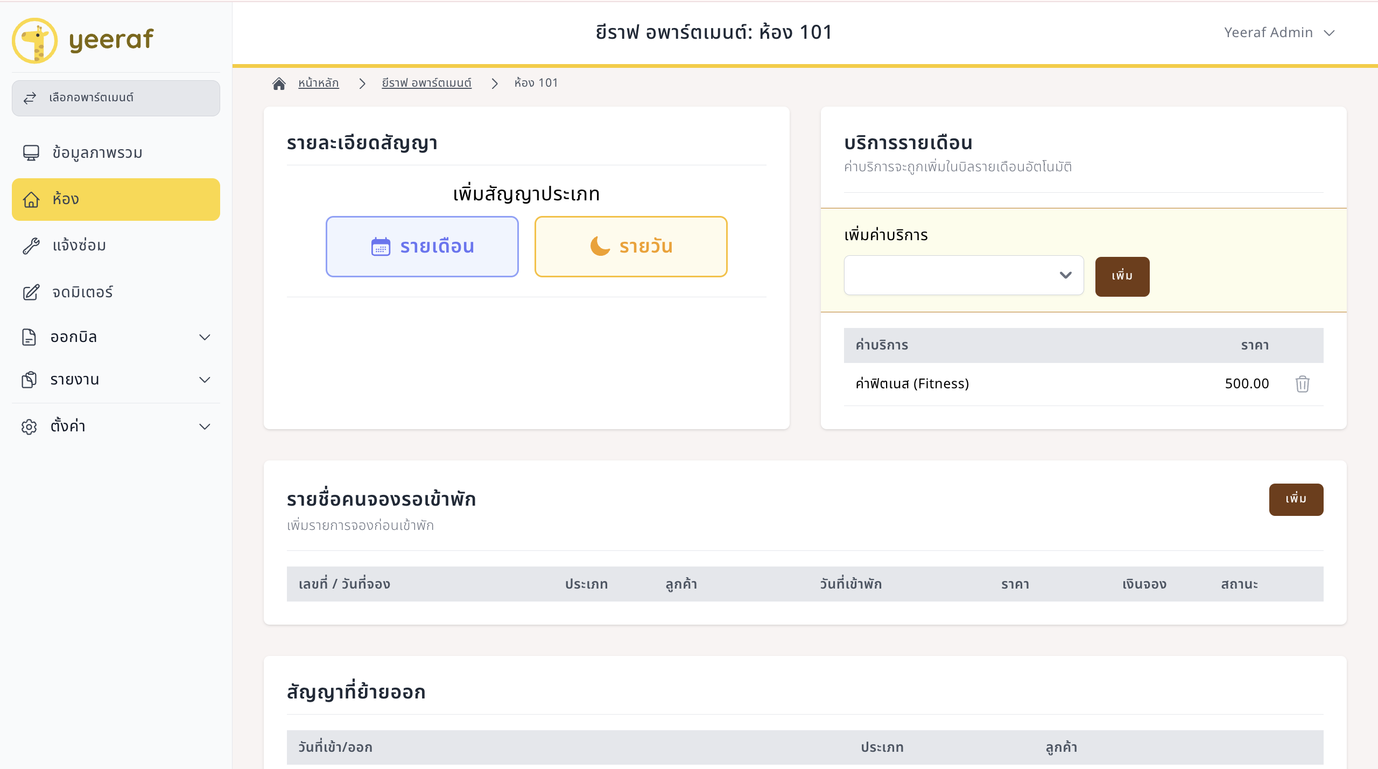
Task: Click the ประเภท header in booking table
Action: pos(586,584)
